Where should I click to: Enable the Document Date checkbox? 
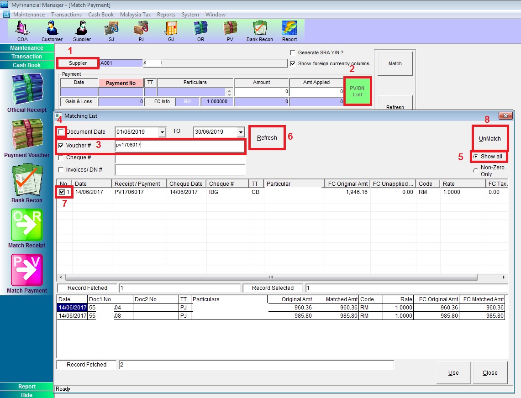pos(61,132)
